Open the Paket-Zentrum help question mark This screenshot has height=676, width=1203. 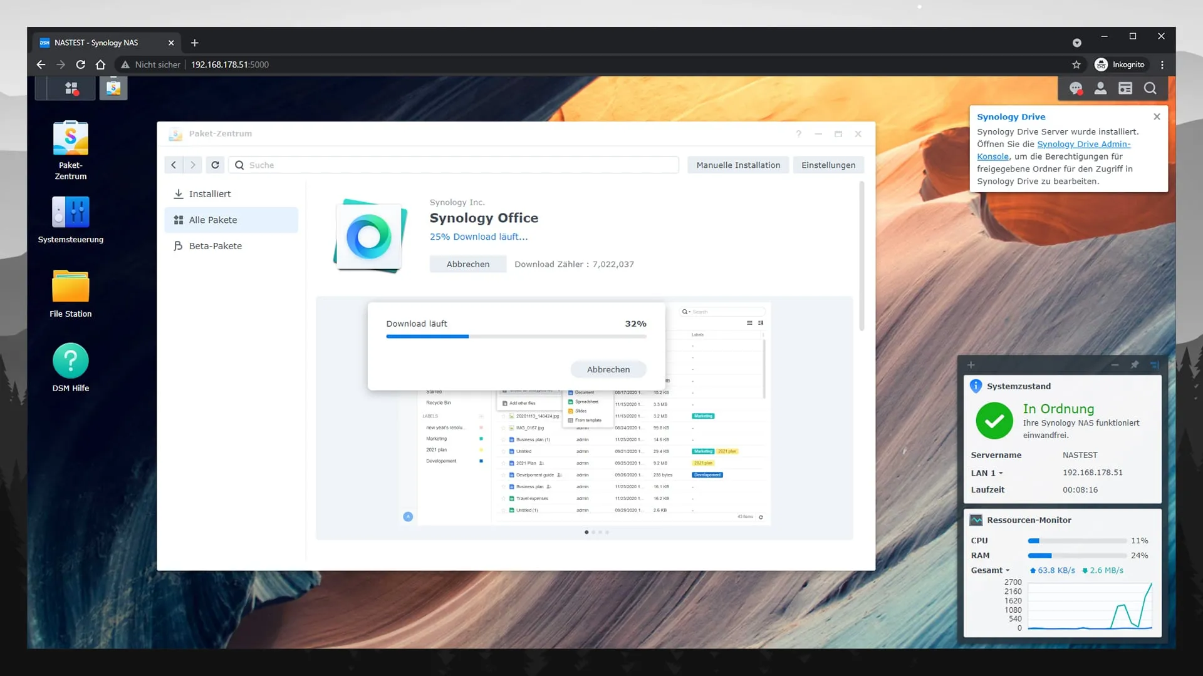(799, 134)
